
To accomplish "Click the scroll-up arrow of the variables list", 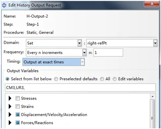I will coord(153,97).
